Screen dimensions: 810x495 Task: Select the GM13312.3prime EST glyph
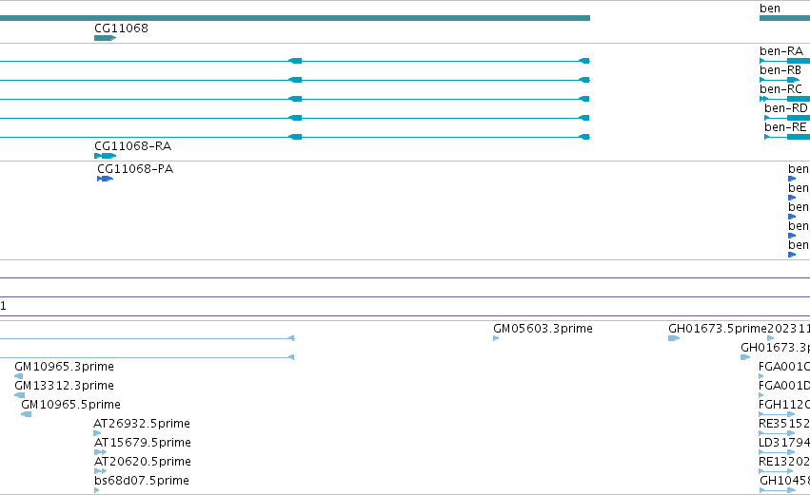pos(20,395)
